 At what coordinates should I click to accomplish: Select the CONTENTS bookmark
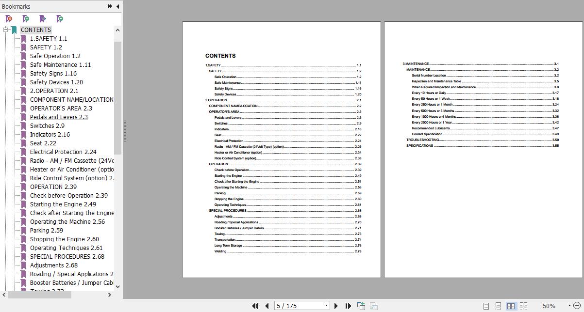coord(35,30)
